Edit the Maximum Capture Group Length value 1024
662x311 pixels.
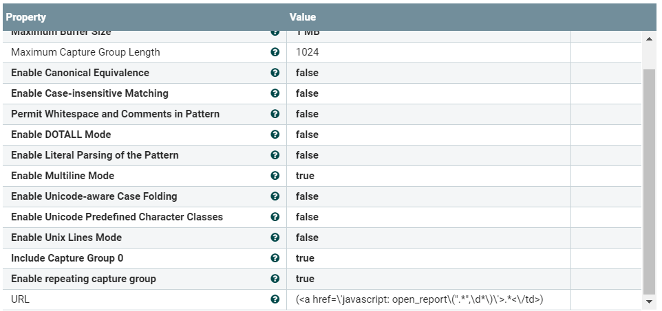click(x=308, y=52)
